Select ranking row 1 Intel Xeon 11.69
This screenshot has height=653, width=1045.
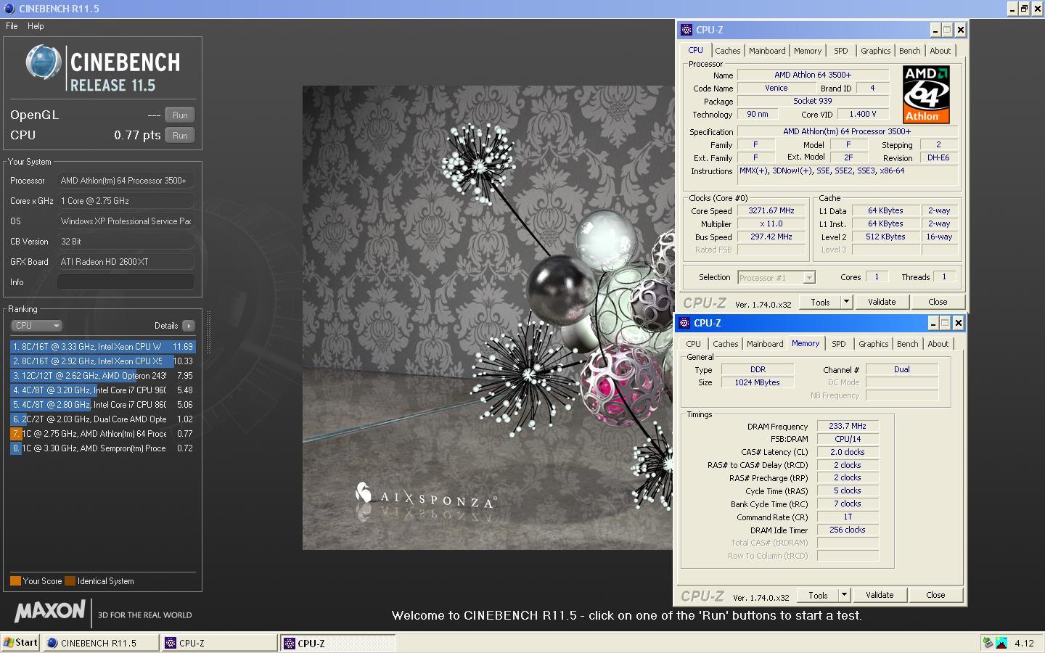click(102, 347)
